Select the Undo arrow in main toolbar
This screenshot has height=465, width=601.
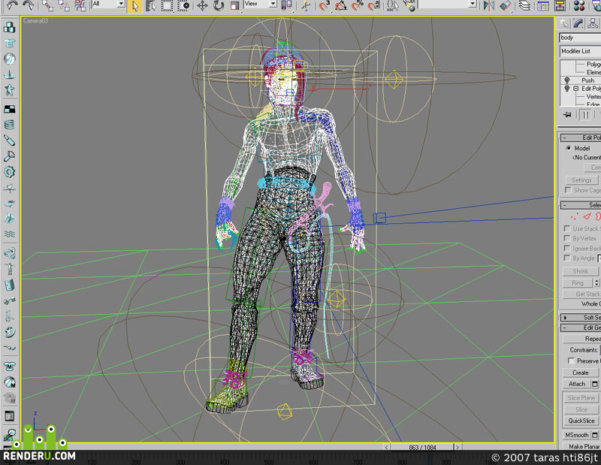[12, 5]
